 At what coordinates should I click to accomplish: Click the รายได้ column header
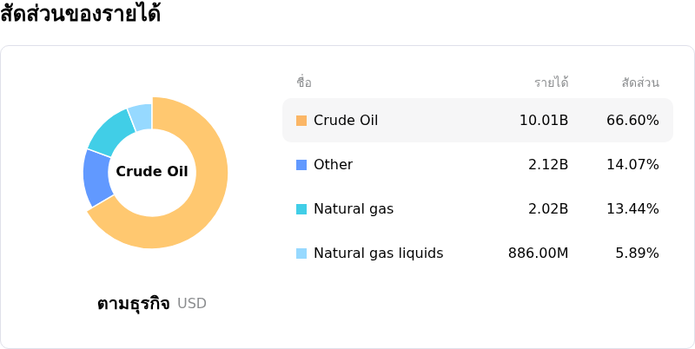[551, 83]
